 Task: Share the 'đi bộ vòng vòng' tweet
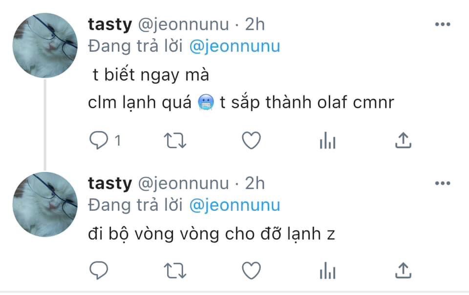click(x=403, y=270)
